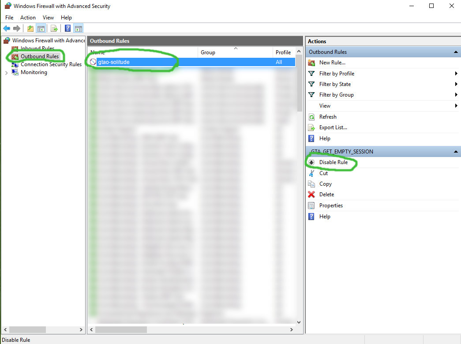Click the Back arrow toolbar icon

coord(7,29)
